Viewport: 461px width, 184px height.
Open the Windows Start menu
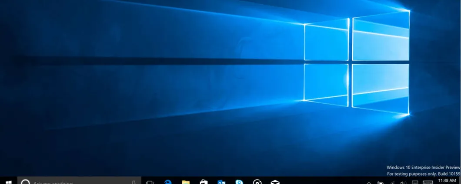9,182
